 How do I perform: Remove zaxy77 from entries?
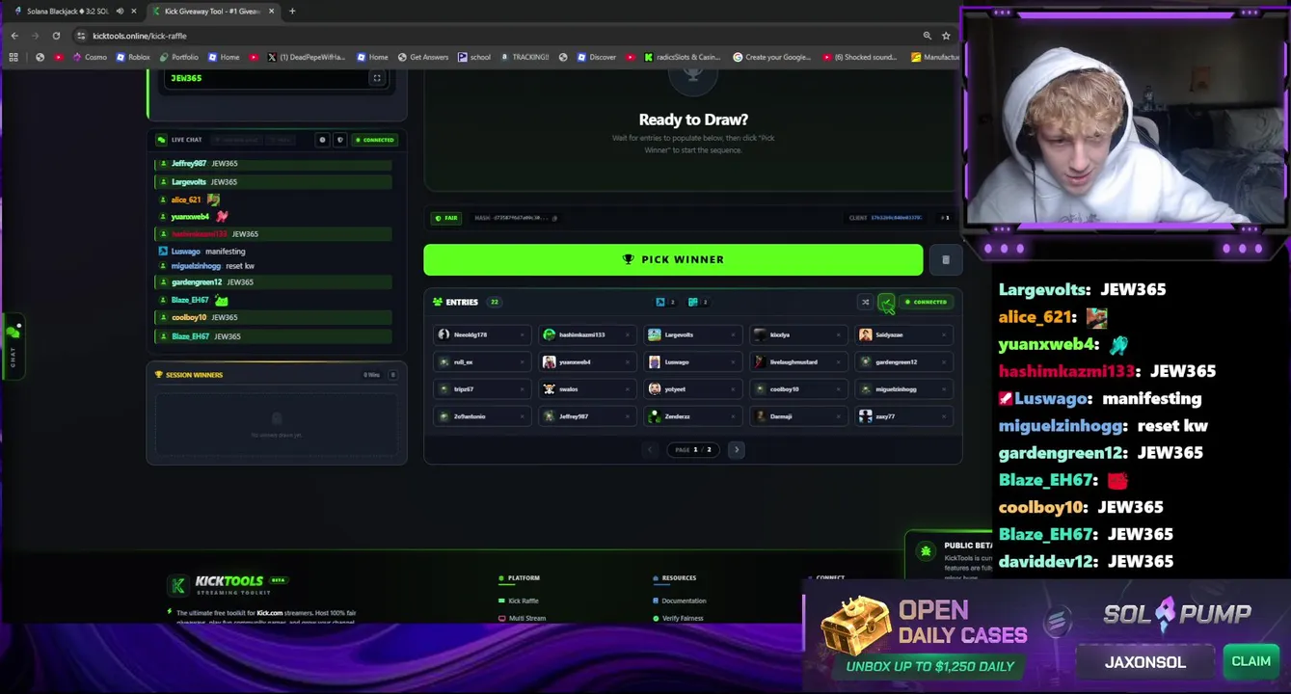pyautogui.click(x=944, y=416)
